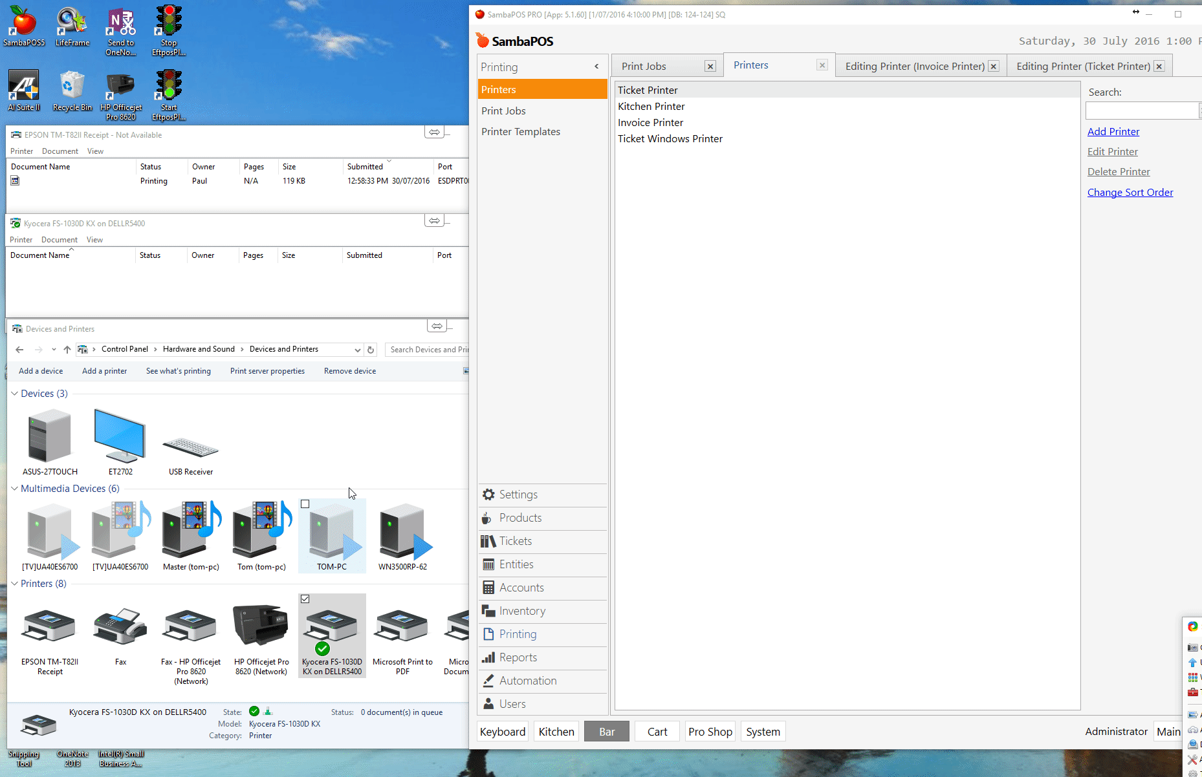Collapse the Printers (8) group
Viewport: 1202px width, 777px height.
pyautogui.click(x=14, y=584)
